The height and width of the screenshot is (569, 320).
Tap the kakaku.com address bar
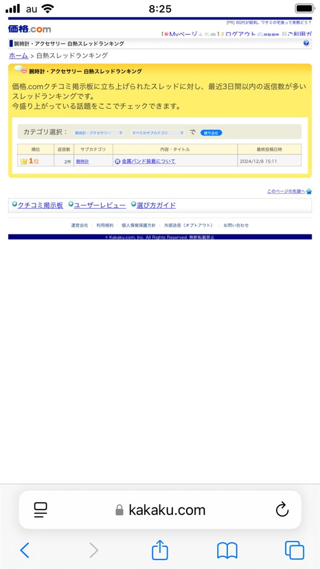pyautogui.click(x=160, y=510)
